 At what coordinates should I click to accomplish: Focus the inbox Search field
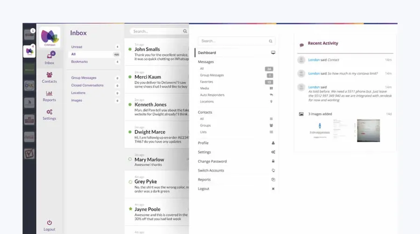[x=159, y=31]
